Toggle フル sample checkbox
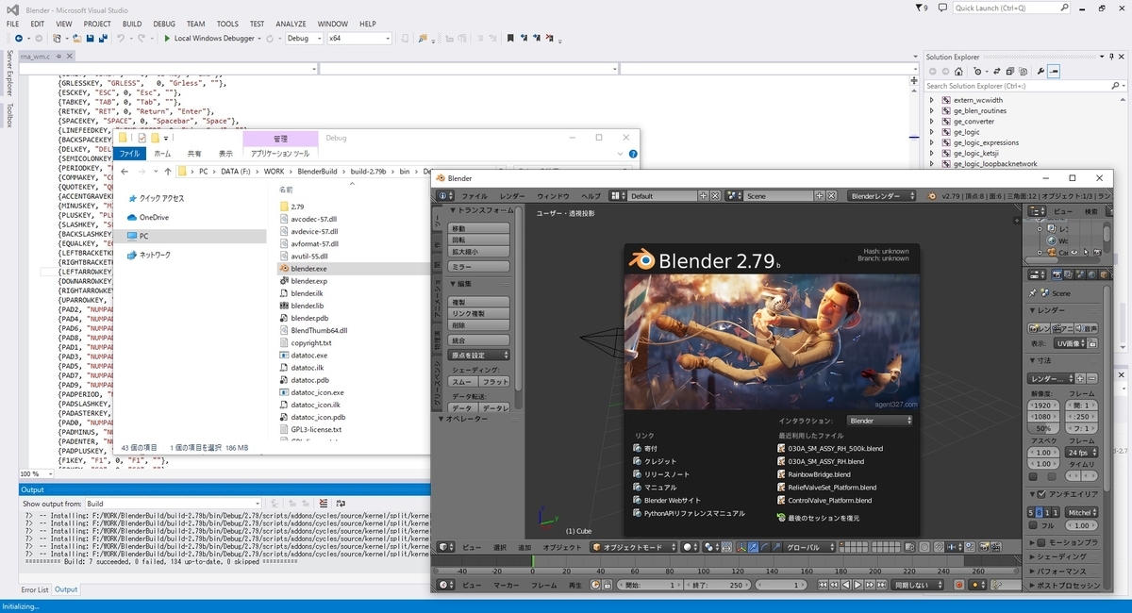 (1033, 525)
